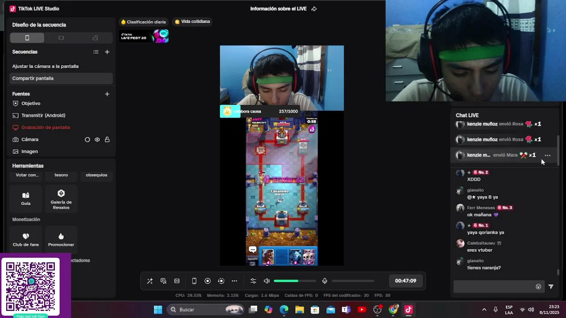Click the chat message input field
The width and height of the screenshot is (566, 318).
coord(493,287)
